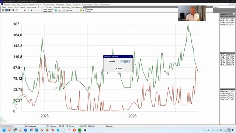236x133 pixels.
Task: Click the '2026' year label on the axis
Action: point(132,116)
